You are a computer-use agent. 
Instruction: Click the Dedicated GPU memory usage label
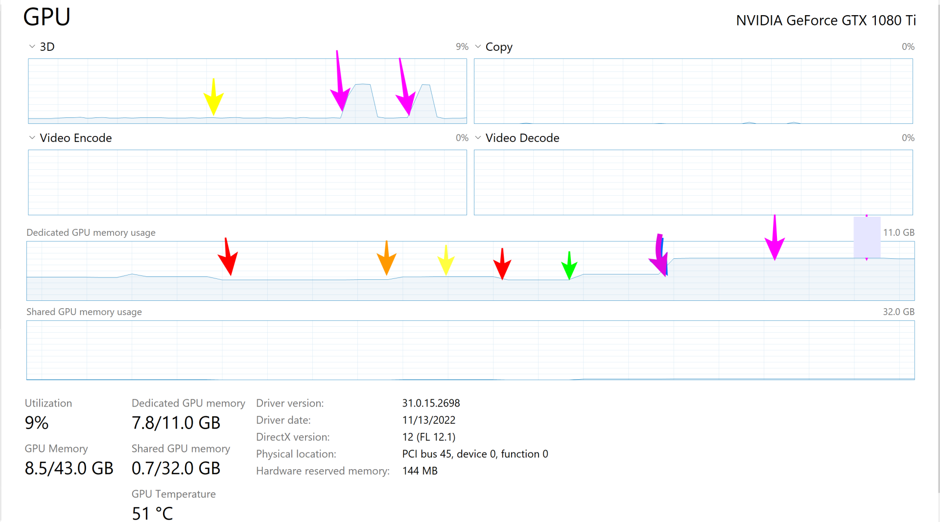coord(91,232)
